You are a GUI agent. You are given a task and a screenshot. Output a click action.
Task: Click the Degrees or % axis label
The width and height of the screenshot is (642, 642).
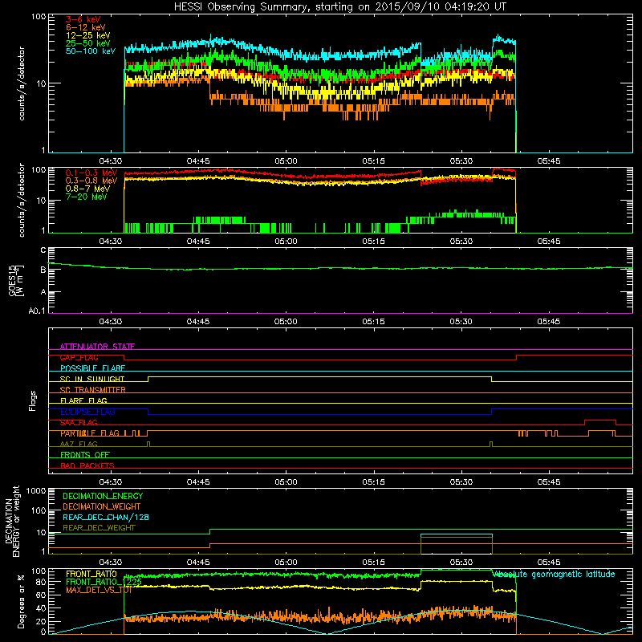pos(21,601)
